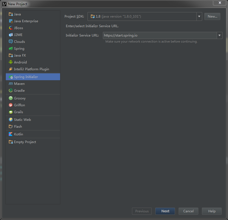Image resolution: width=228 pixels, height=220 pixels.
Task: Click the Griffon icon
Action: pos(11,105)
